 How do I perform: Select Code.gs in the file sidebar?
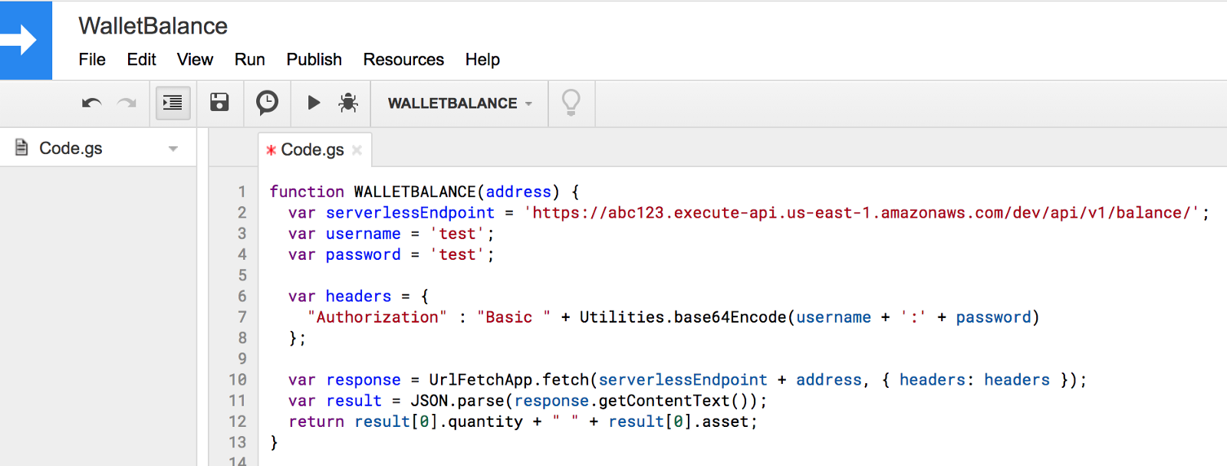(x=71, y=149)
